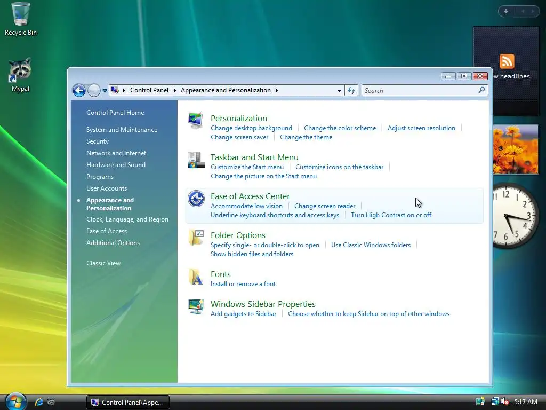
Task: Select Security in the left pane
Action: point(98,141)
